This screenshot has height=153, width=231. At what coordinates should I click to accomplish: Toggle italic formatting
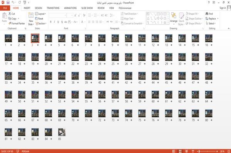[x=54, y=22]
